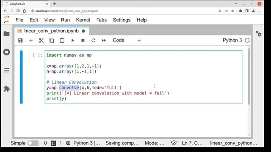Open the browser zoom magnifier icon
This screenshot has width=271, height=152.
coord(220,11)
